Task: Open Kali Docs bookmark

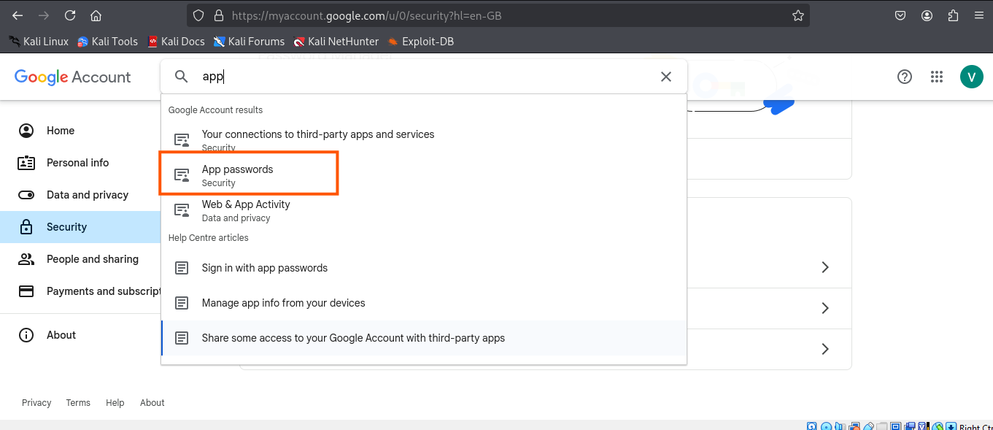Action: tap(176, 42)
